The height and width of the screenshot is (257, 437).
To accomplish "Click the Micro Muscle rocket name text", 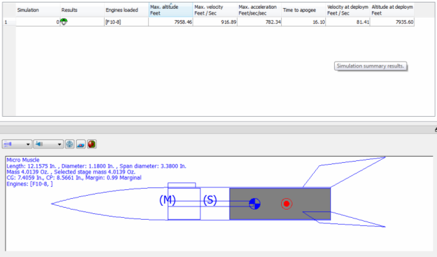I will (x=23, y=160).
